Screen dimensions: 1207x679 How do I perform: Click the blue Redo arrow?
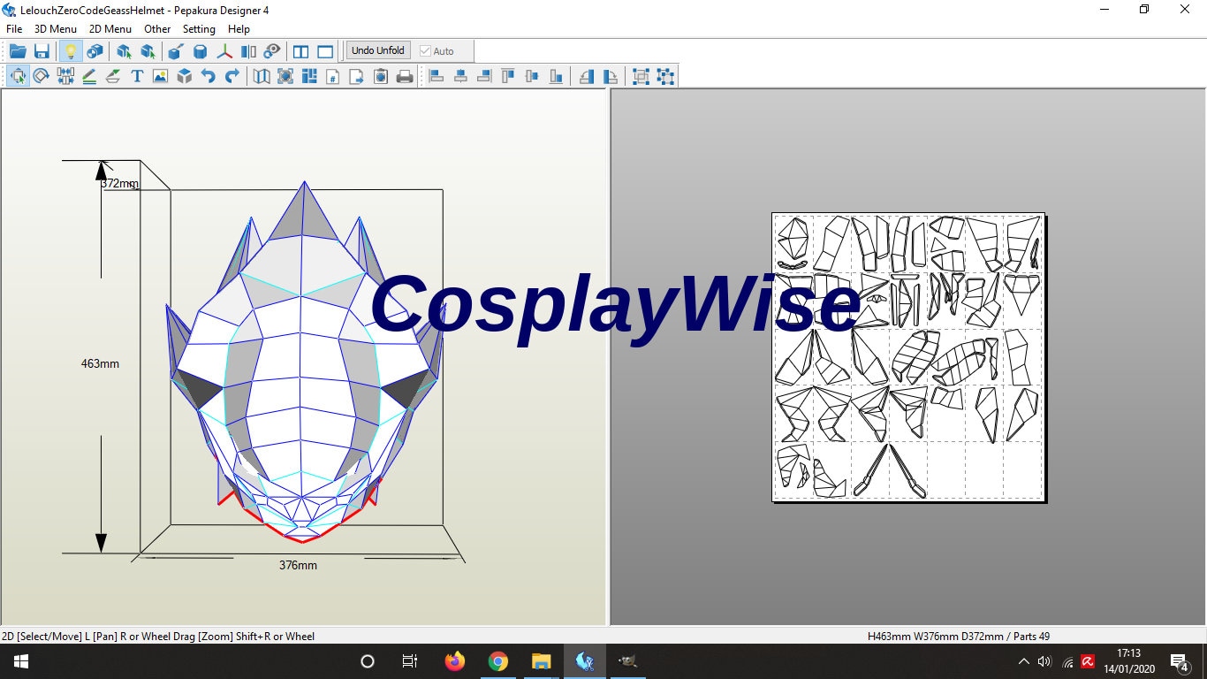232,76
